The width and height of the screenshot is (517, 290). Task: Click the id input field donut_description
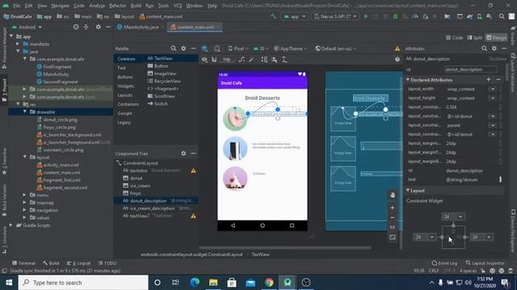(470, 69)
